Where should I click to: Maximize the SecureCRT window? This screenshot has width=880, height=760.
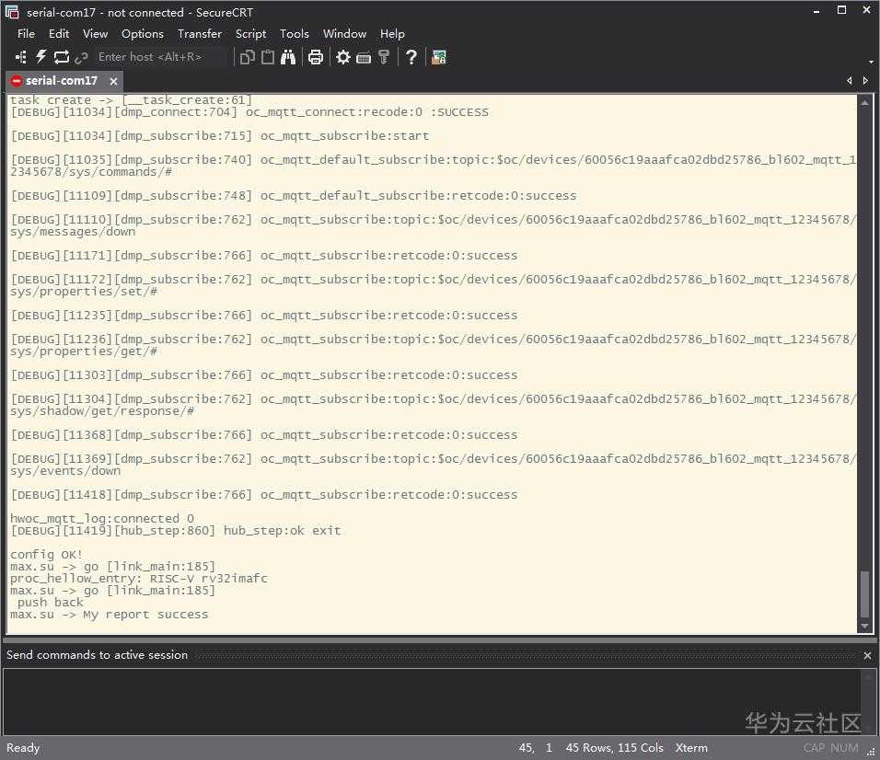coord(841,10)
